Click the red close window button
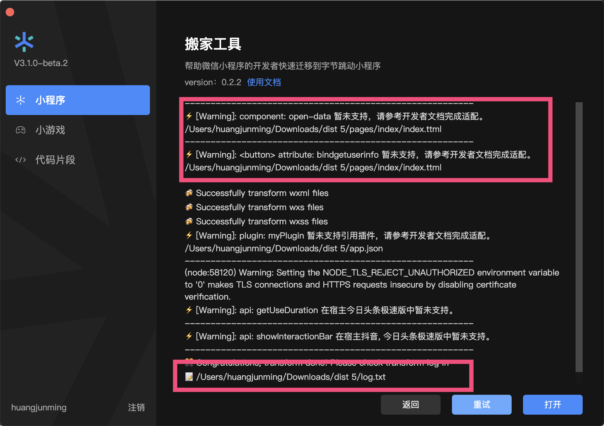 click(x=10, y=12)
